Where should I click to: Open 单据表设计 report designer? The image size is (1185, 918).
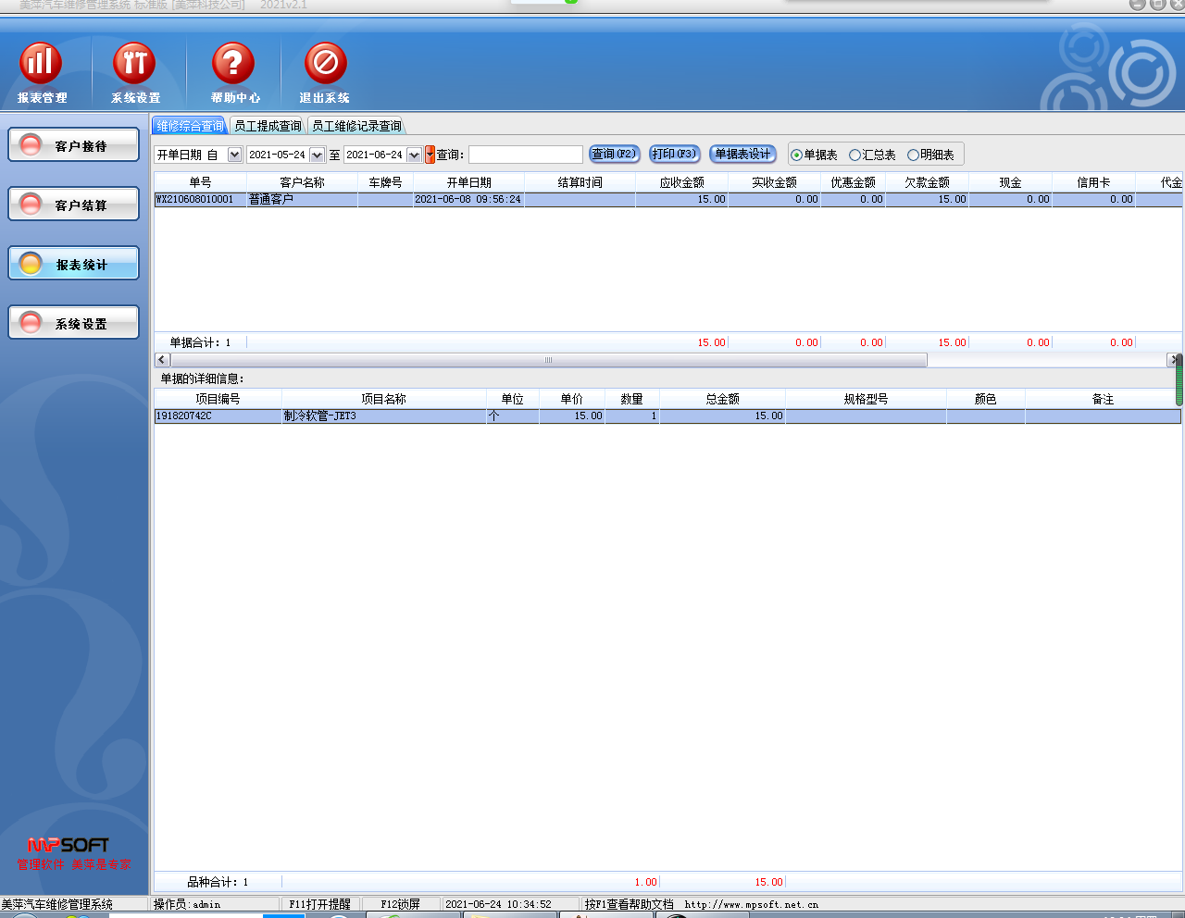point(742,154)
